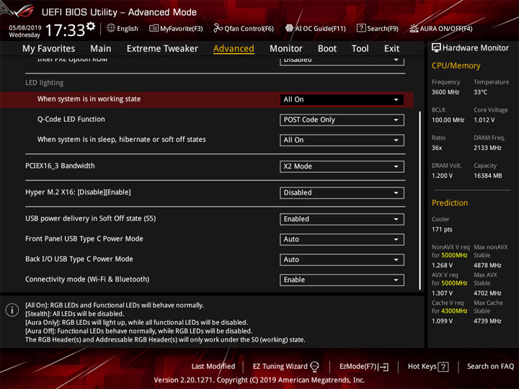Click the vertical settings scrollbar
This screenshot has height=389, width=519.
[420, 200]
